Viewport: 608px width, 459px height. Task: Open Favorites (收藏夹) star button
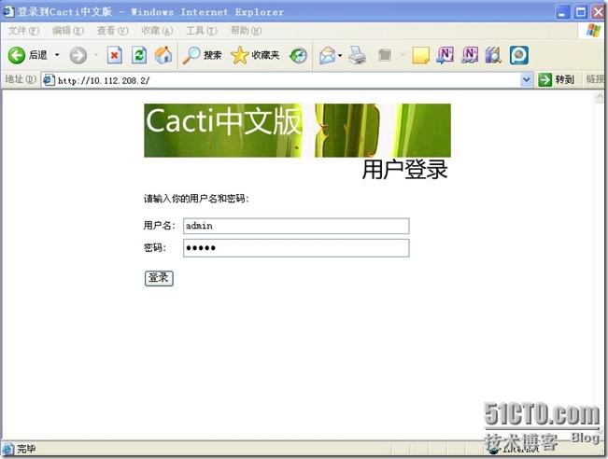pyautogui.click(x=255, y=55)
